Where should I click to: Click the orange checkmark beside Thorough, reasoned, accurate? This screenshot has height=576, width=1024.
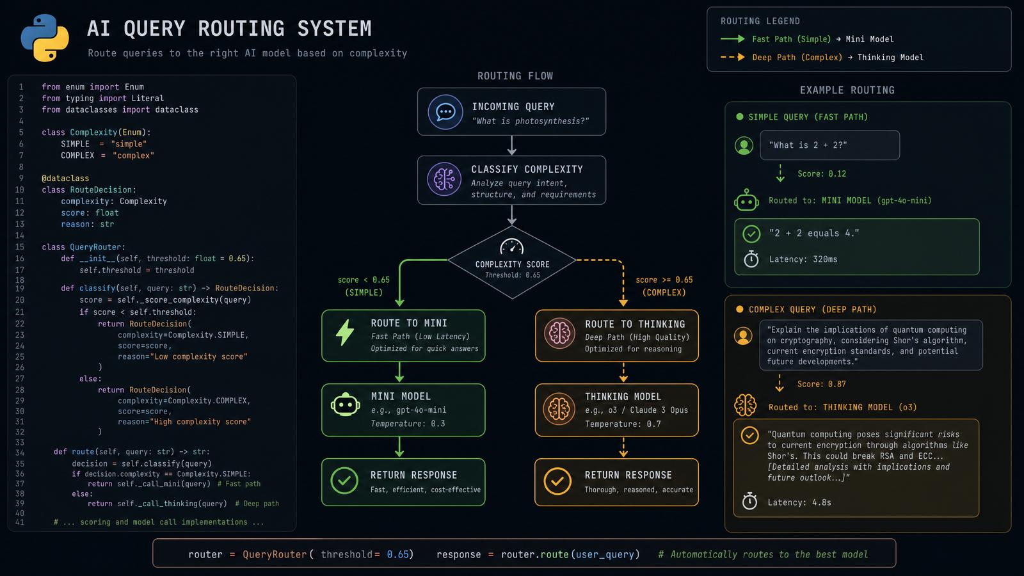click(557, 481)
